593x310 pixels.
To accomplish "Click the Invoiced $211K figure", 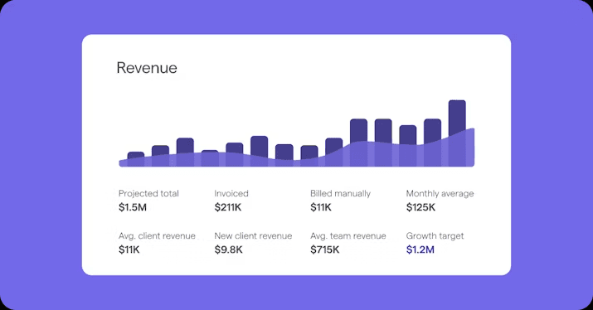I will click(228, 207).
